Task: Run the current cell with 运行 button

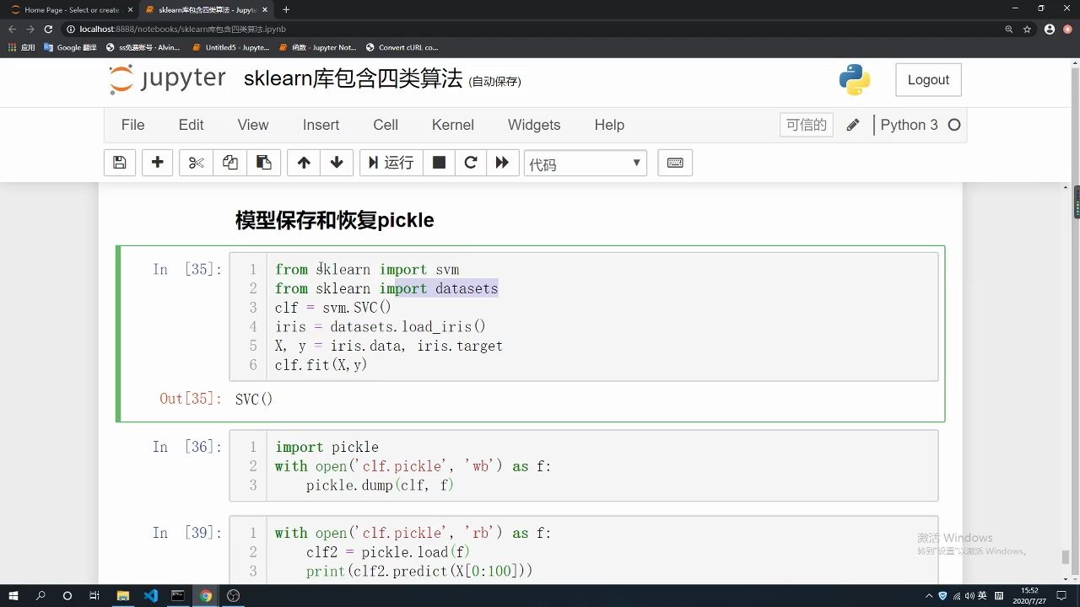Action: [391, 163]
